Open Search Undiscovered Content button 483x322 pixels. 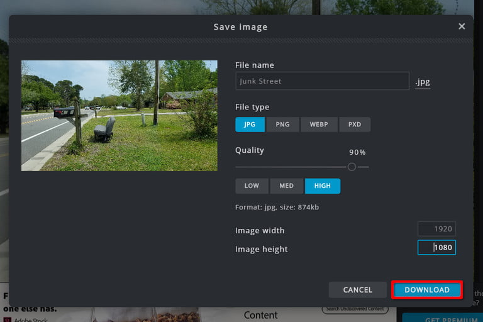point(355,309)
